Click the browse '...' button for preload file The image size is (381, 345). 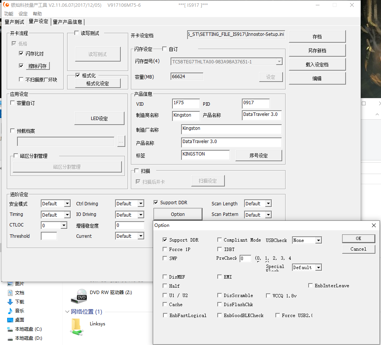[x=121, y=142]
